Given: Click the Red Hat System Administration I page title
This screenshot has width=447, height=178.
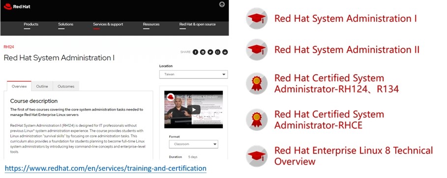Looking at the screenshot, I should pos(59,58).
